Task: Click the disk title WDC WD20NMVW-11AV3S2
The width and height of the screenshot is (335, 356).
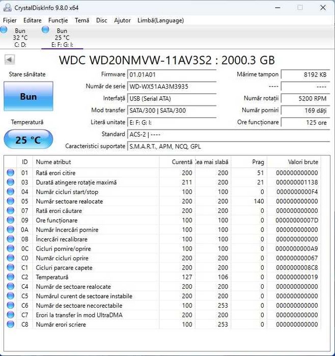Action: 167,60
